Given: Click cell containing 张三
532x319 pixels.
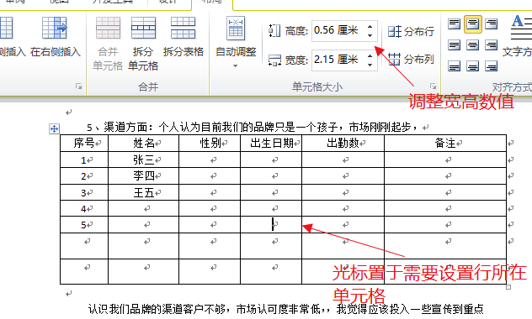Looking at the screenshot, I should pyautogui.click(x=143, y=159).
